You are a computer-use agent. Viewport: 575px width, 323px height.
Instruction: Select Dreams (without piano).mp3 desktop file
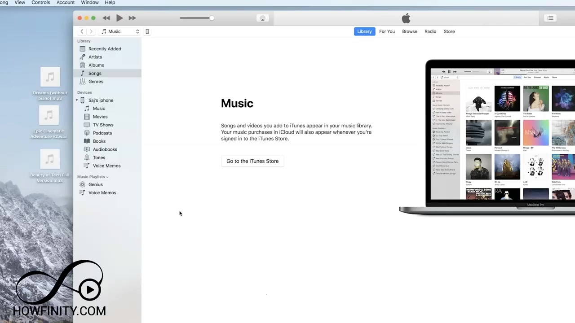click(x=50, y=84)
